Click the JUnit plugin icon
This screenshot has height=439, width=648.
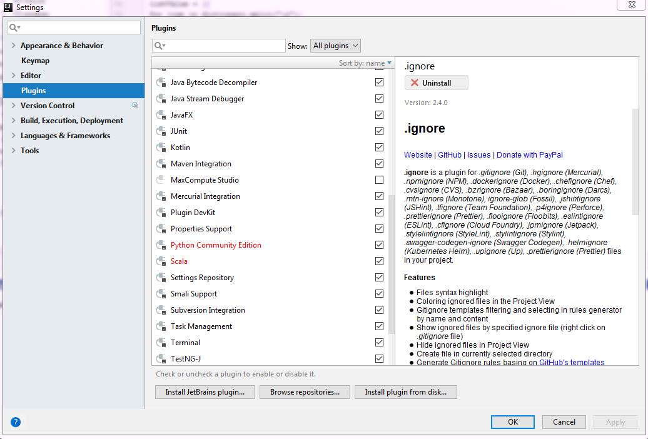click(x=161, y=131)
